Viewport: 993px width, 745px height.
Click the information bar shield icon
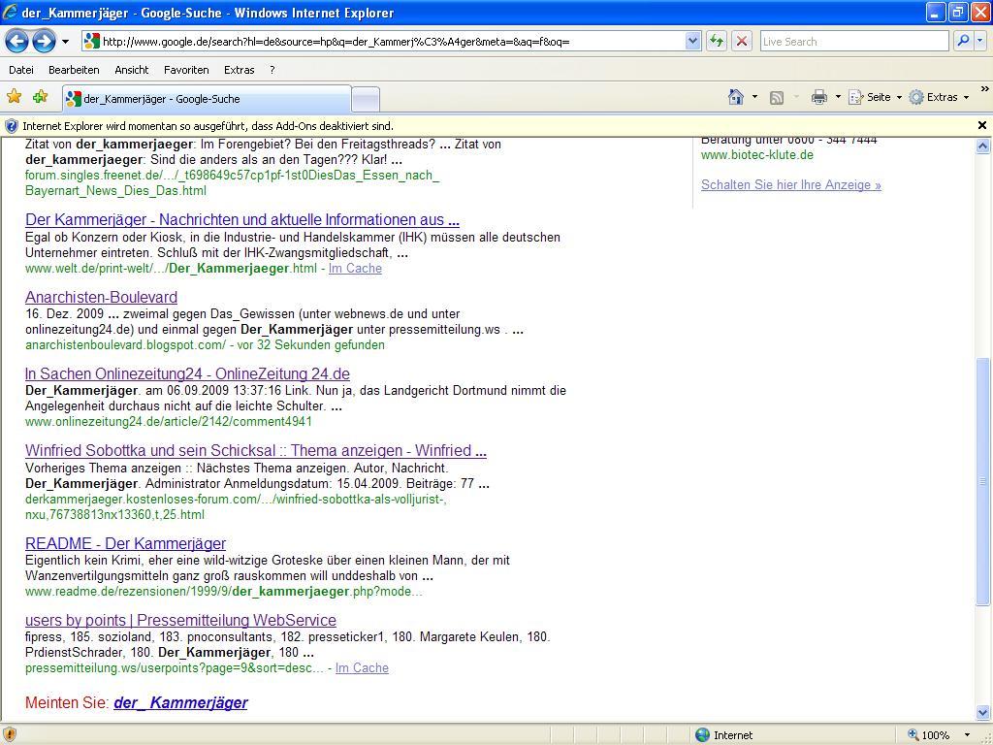tap(12, 125)
